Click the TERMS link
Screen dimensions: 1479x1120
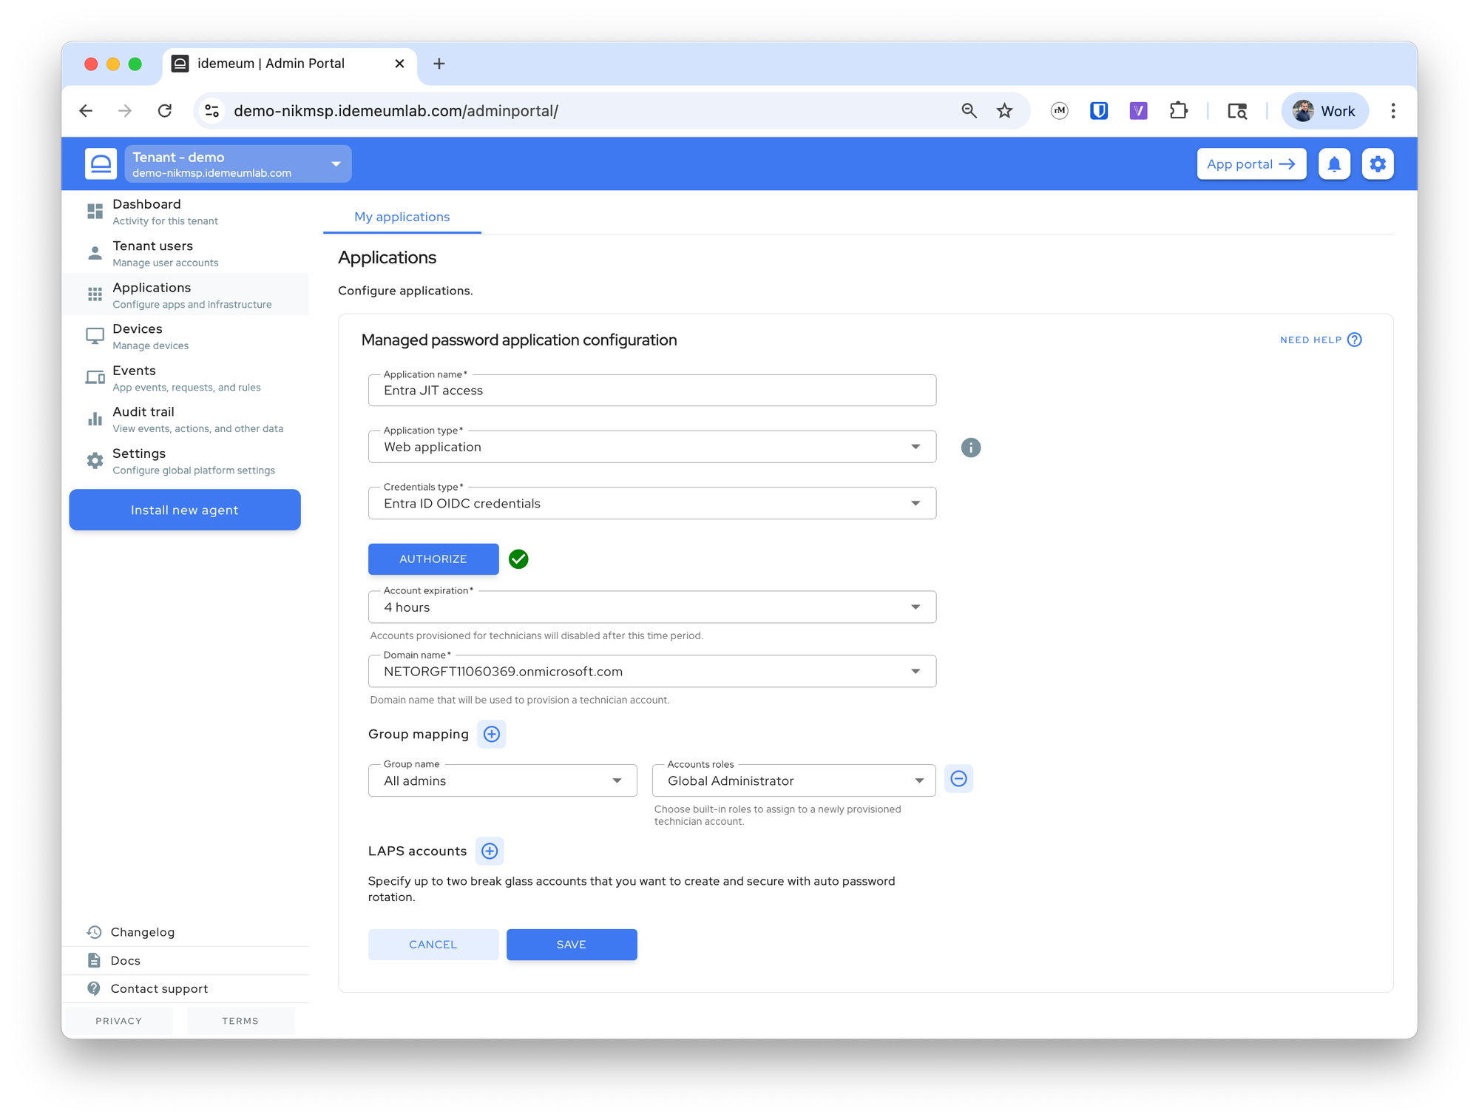click(240, 1021)
